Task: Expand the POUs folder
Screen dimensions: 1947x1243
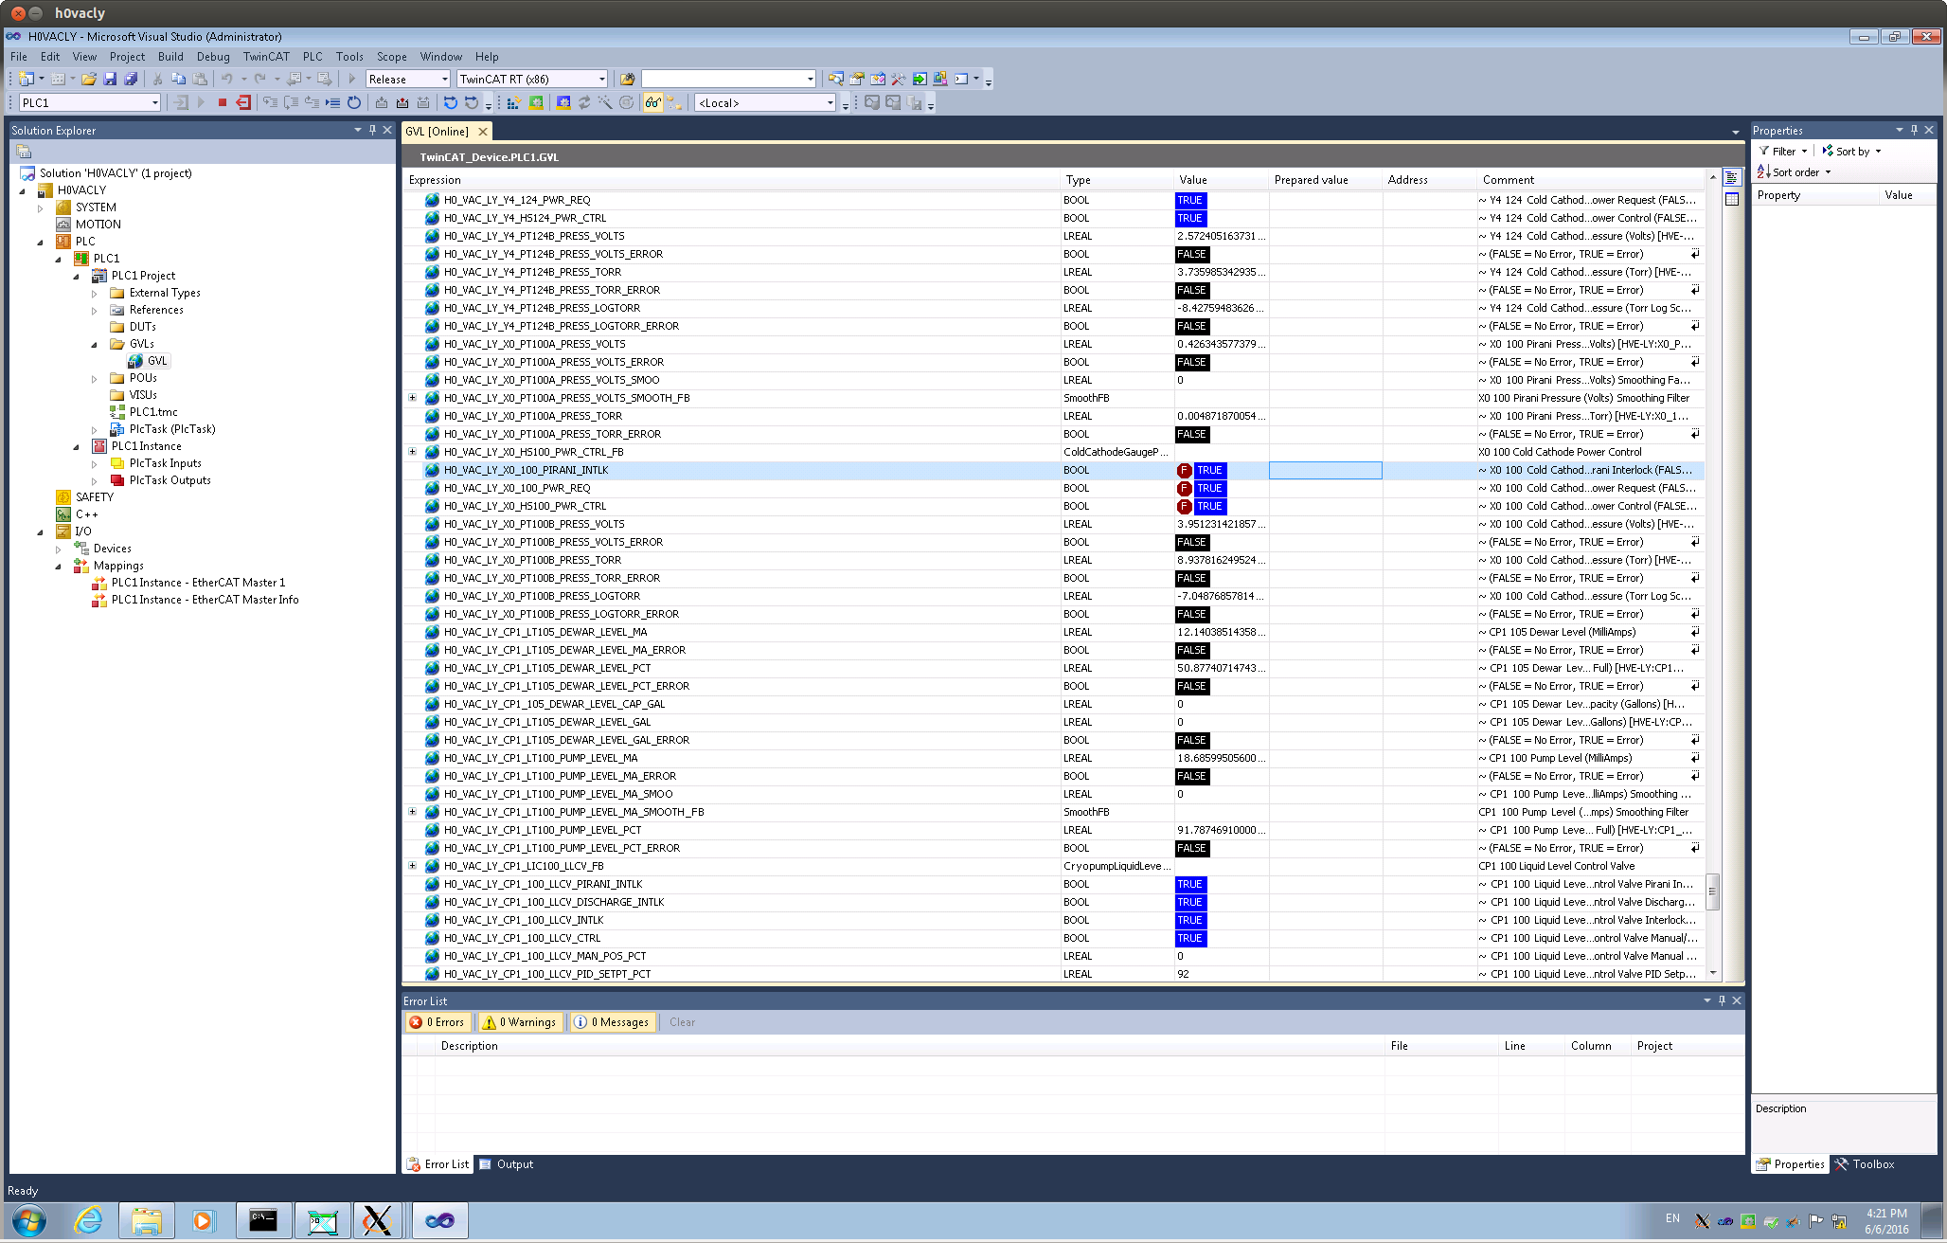Action: [x=95, y=379]
